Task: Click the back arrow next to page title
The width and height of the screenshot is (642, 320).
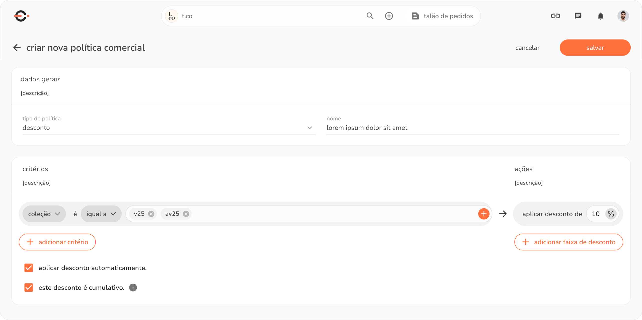Action: [x=17, y=48]
